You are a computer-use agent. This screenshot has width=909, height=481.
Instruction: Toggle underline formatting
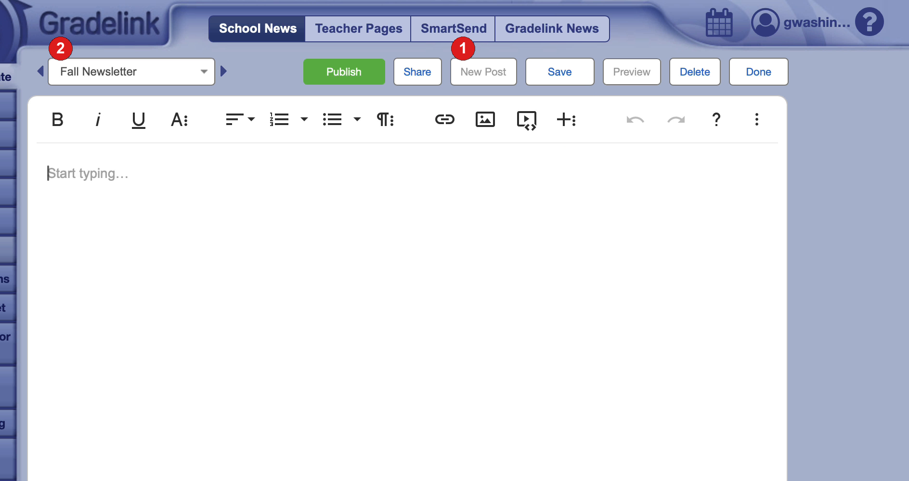coord(139,120)
